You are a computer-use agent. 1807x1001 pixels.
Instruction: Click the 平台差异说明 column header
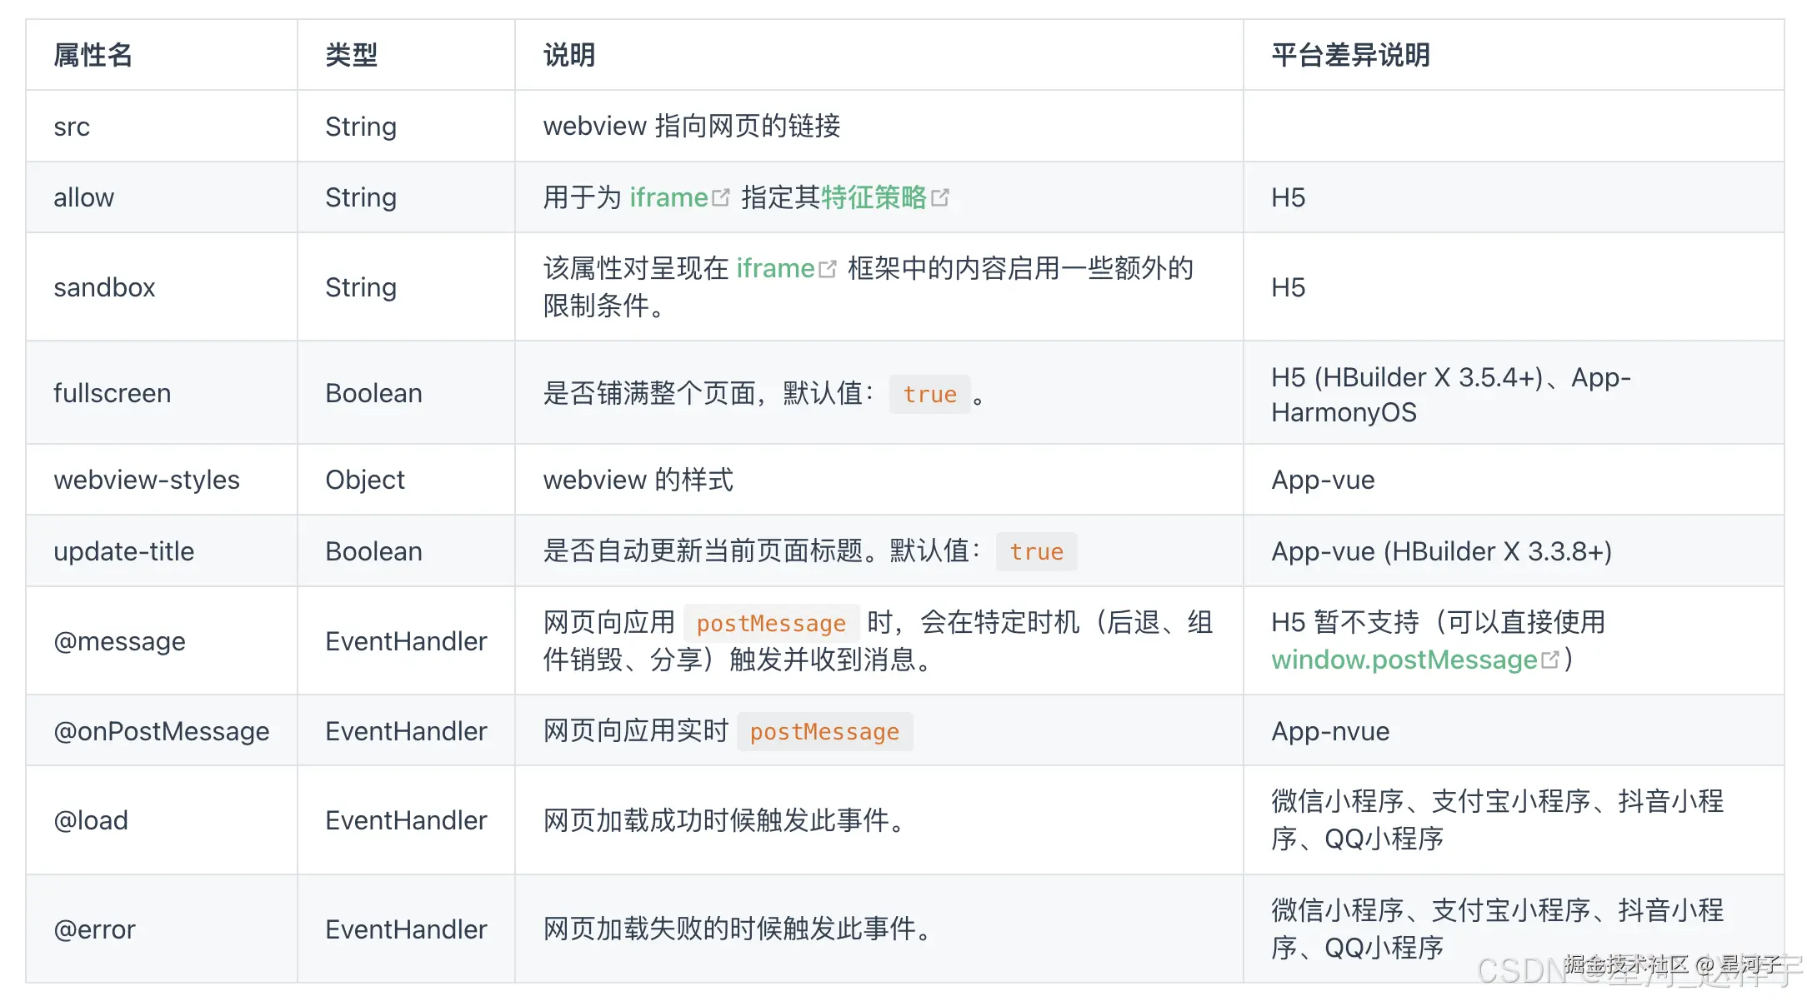1350,55
